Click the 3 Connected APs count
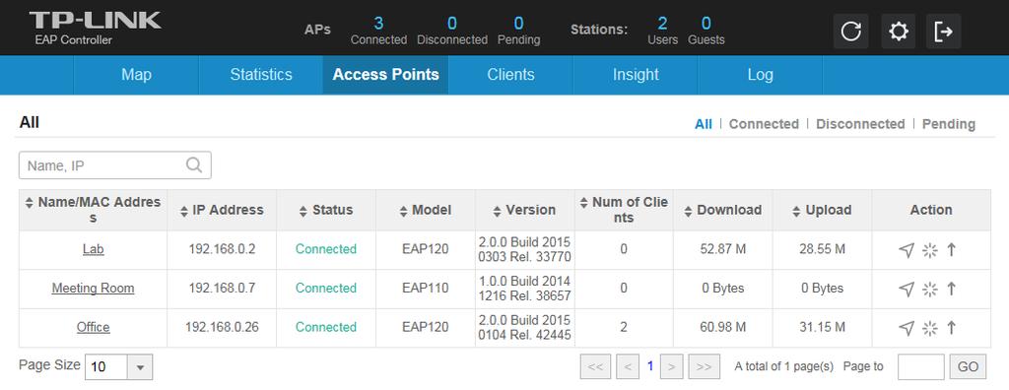1009x390 pixels. 378,31
